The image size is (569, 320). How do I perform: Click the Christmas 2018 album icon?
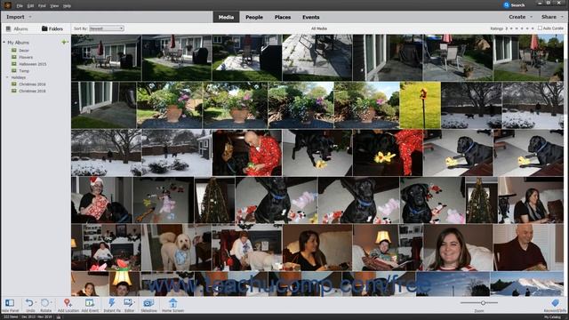[14, 91]
